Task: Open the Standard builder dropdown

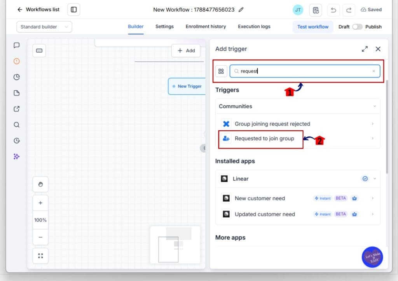Action: (x=44, y=27)
